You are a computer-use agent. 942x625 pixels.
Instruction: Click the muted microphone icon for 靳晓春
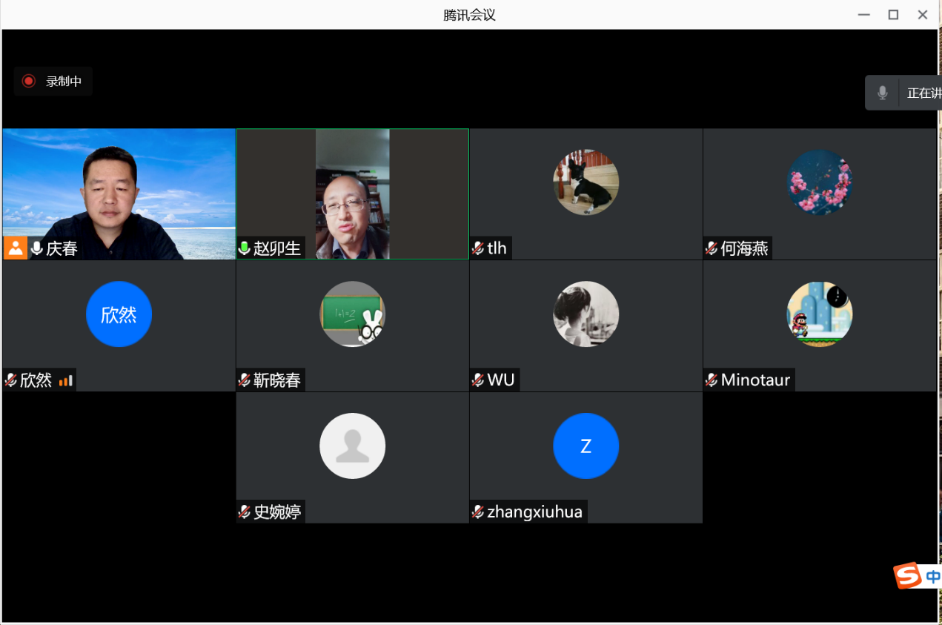coord(244,380)
